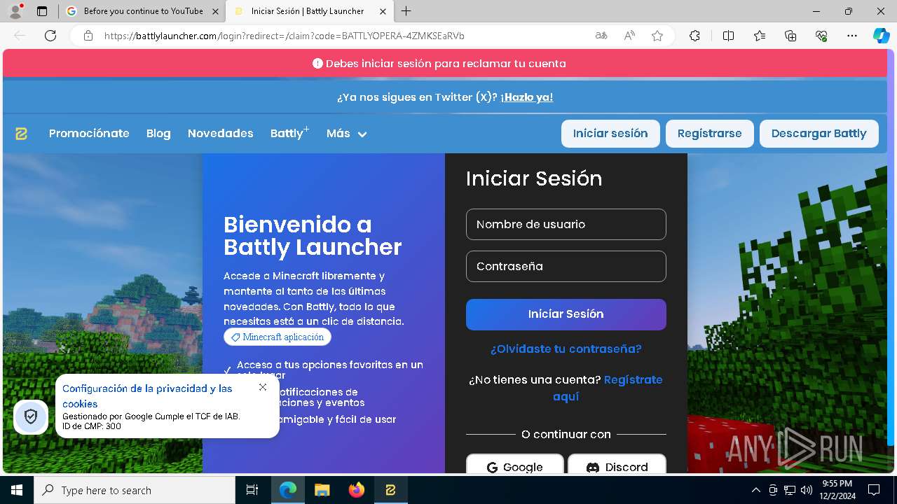The width and height of the screenshot is (897, 504).
Task: Continue with Discord sign-in
Action: coord(617,464)
